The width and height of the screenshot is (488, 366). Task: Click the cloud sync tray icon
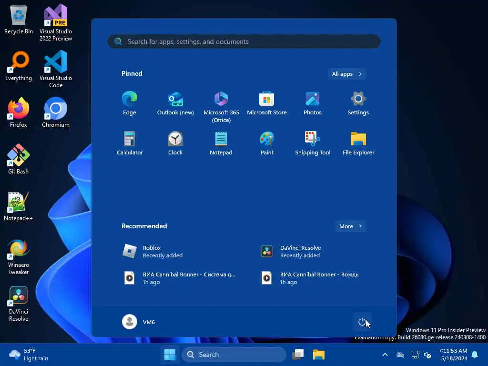pos(400,355)
